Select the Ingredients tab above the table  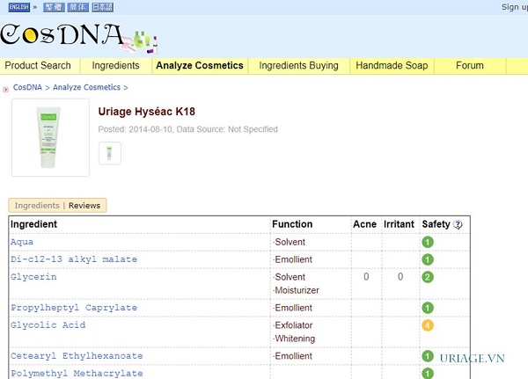(x=37, y=206)
